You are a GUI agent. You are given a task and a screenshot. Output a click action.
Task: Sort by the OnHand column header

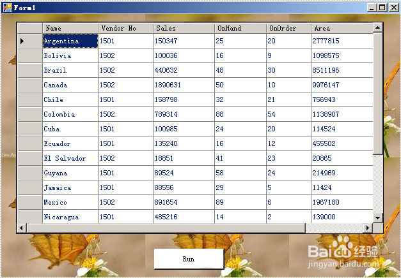tap(240, 28)
